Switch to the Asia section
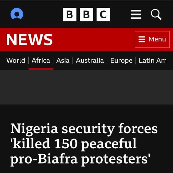Image resolution: width=173 pixels, height=173 pixels. [x=63, y=61]
